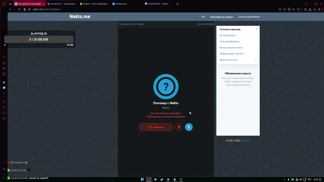The height and width of the screenshot is (182, 324).
Task: Open the downloads icon
Action: (x=315, y=9)
